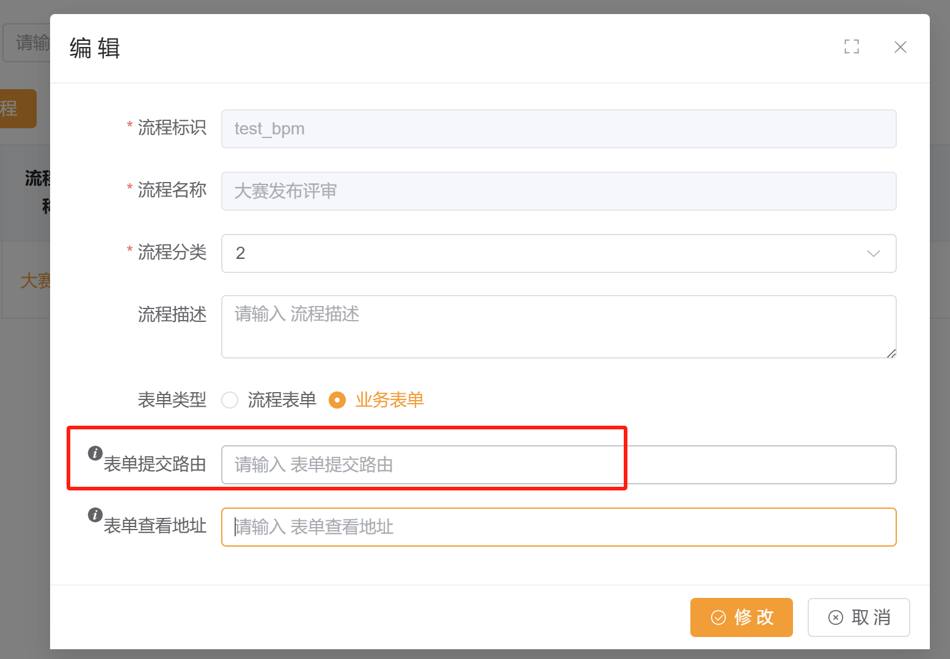Close the 编辑 dialog with the X icon
This screenshot has height=659, width=950.
[x=900, y=47]
